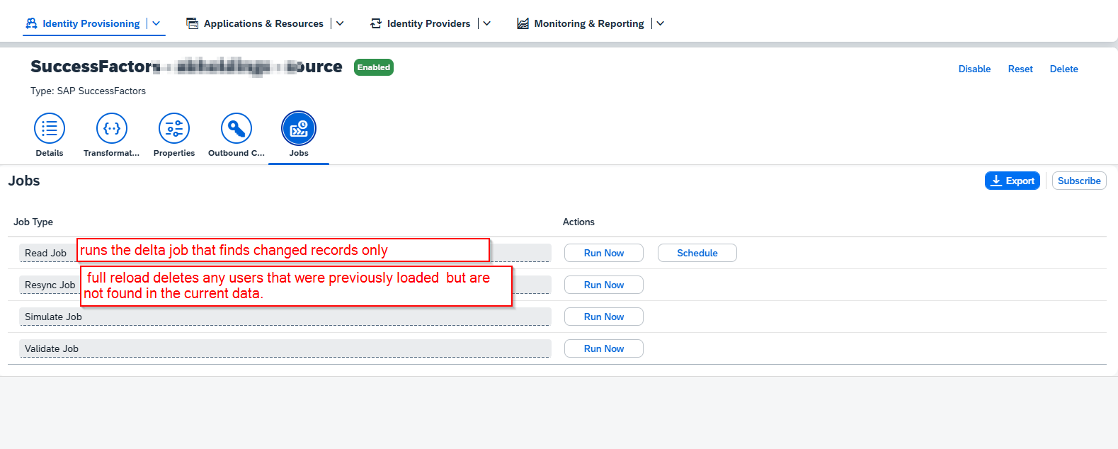This screenshot has width=1118, height=449.
Task: Click the Delete link
Action: tap(1063, 69)
